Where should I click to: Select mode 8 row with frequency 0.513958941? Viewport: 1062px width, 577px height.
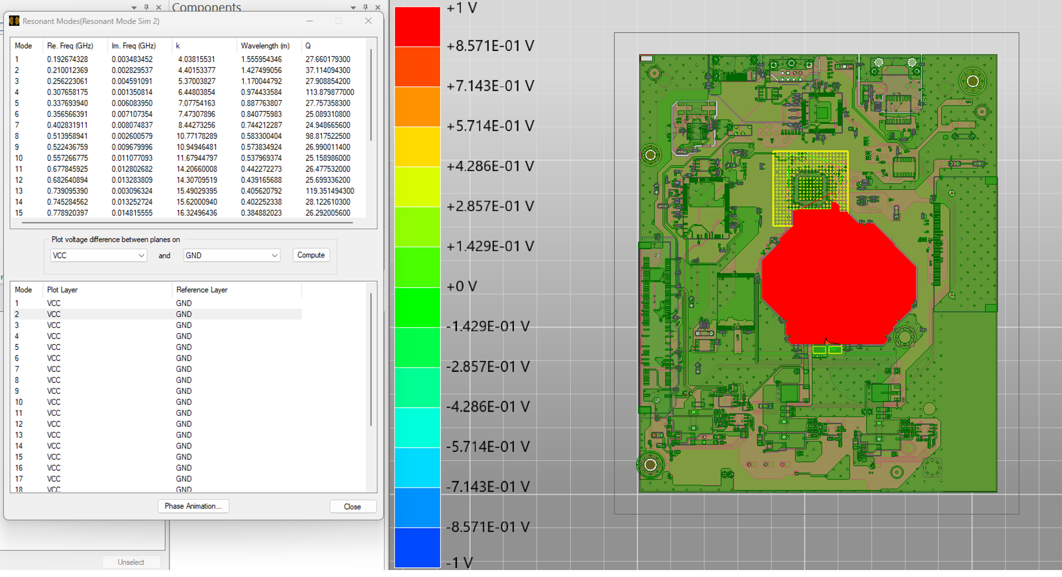[189, 136]
